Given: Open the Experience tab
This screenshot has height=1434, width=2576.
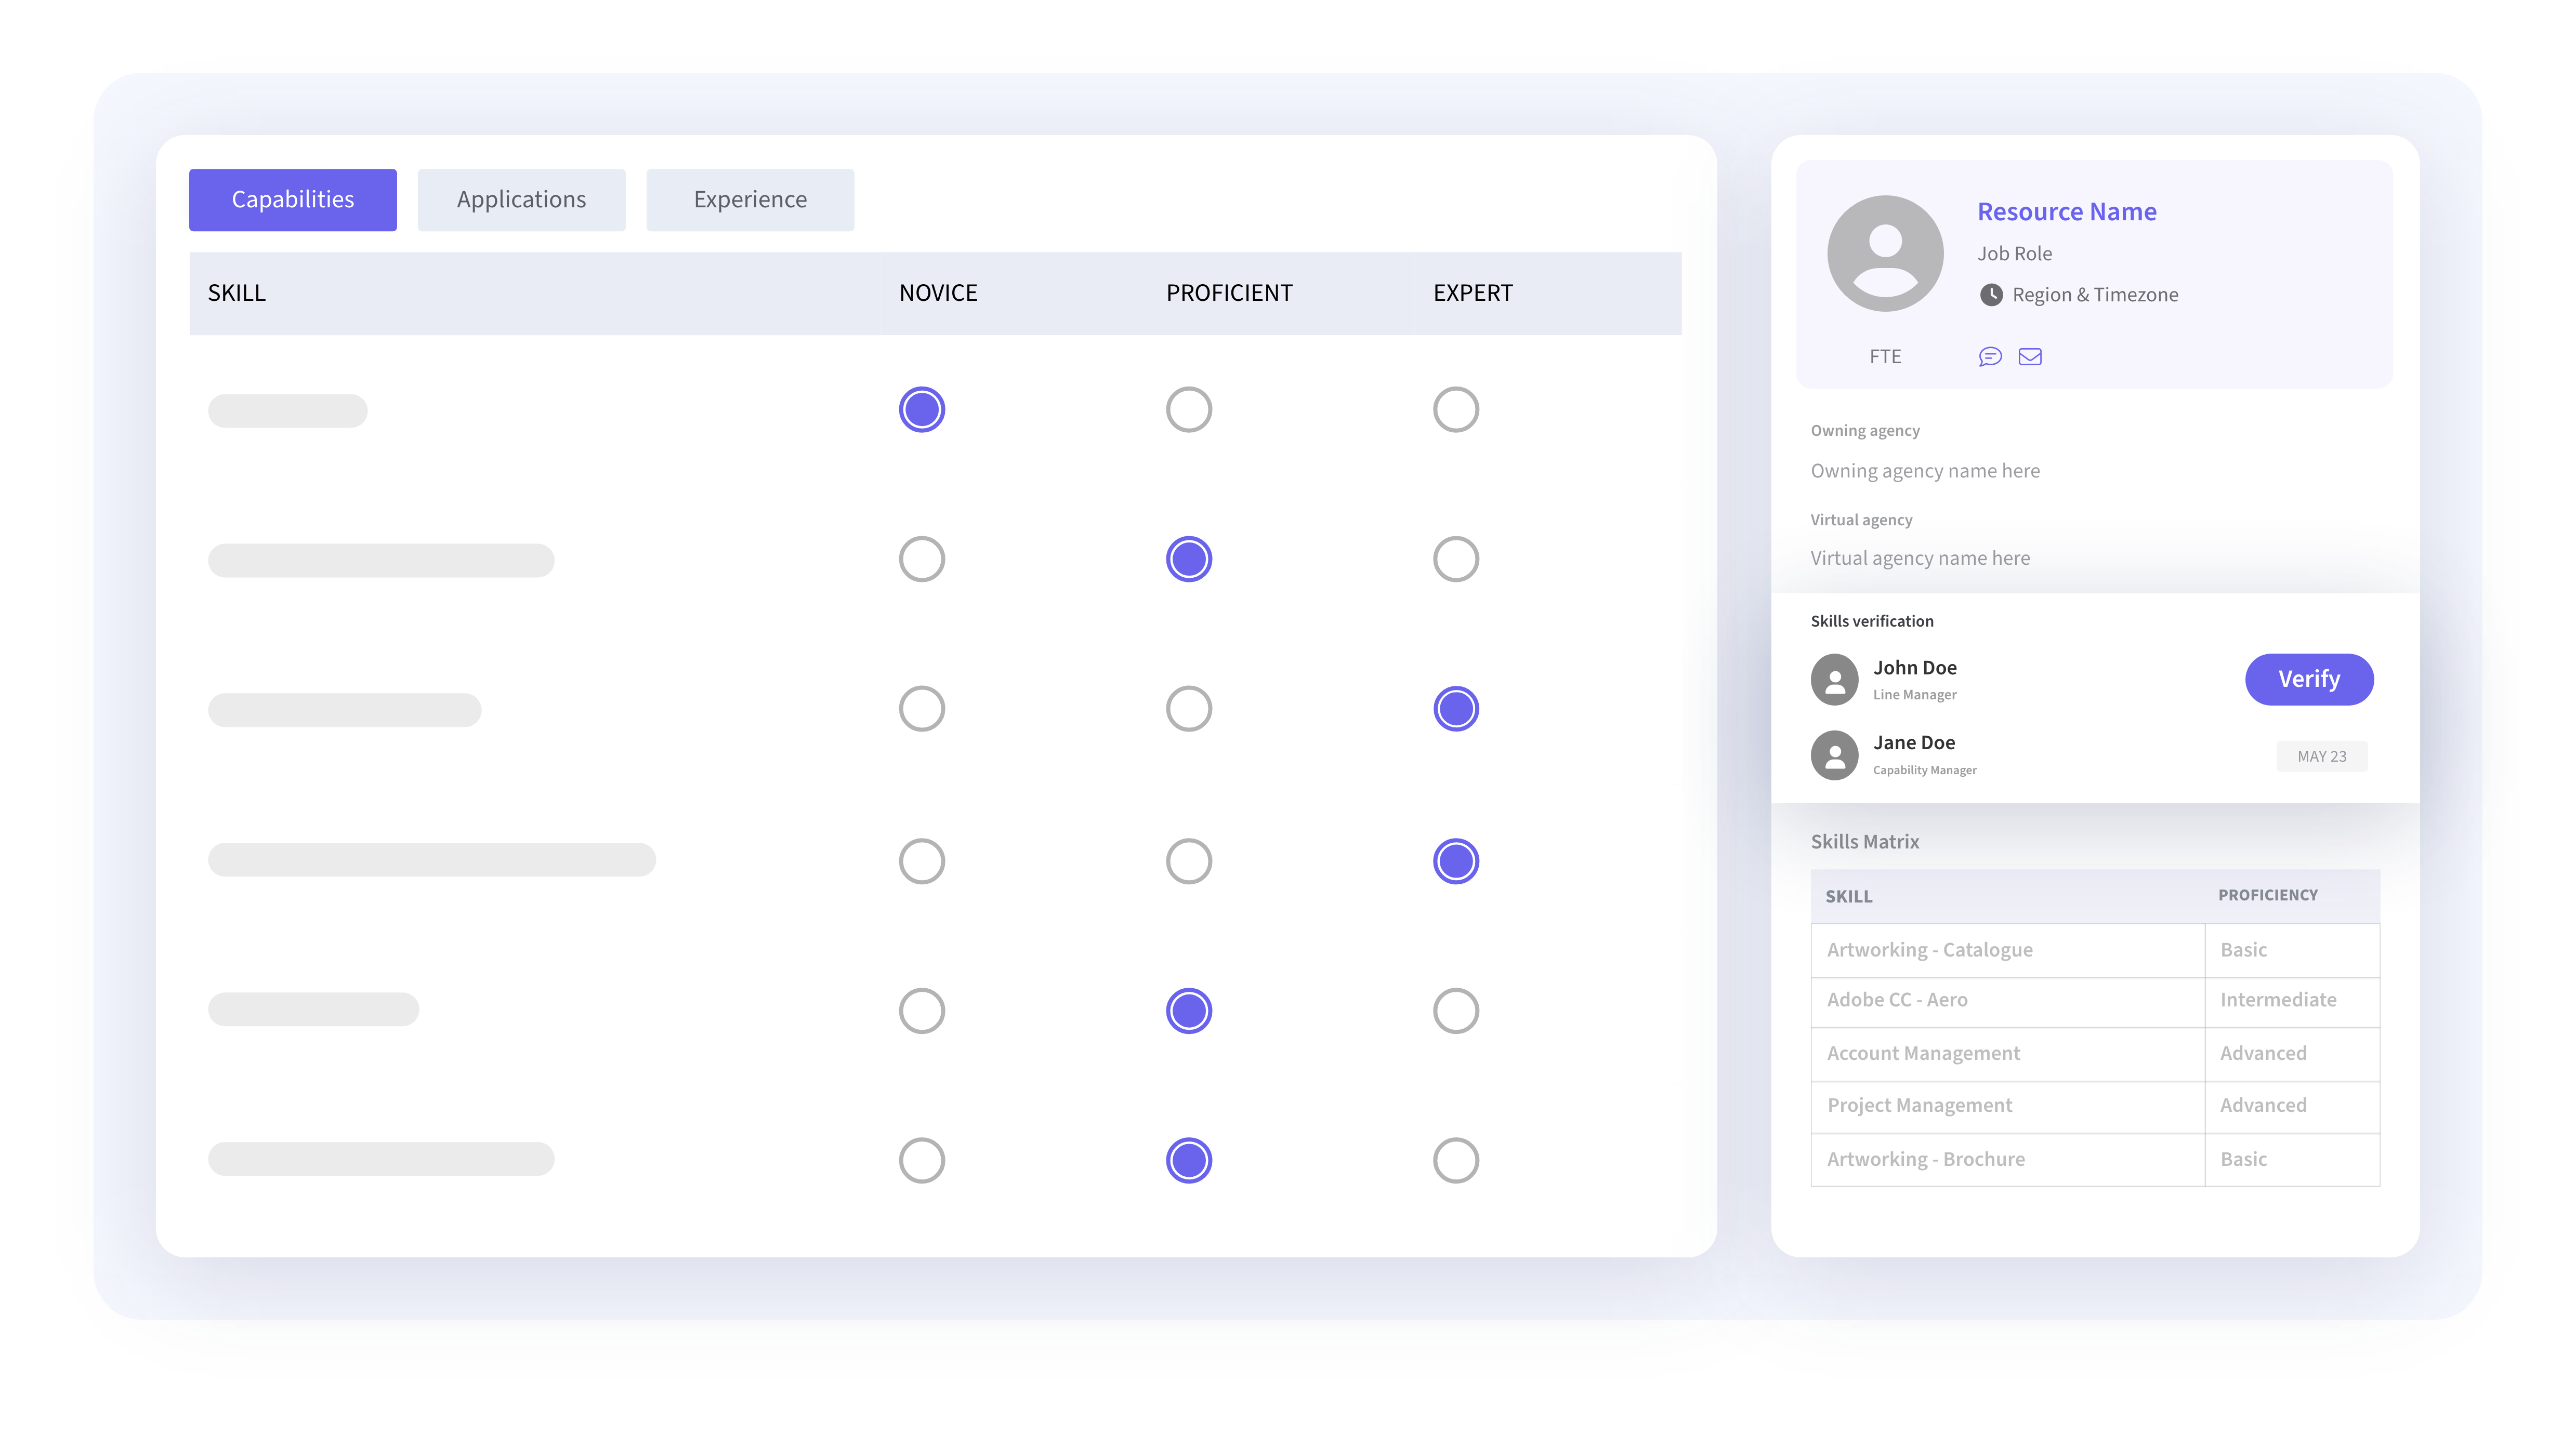Looking at the screenshot, I should 750,200.
